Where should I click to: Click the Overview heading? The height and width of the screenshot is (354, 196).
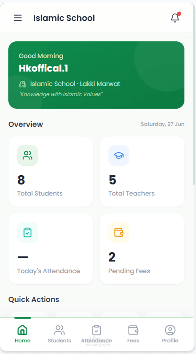[x=25, y=124]
